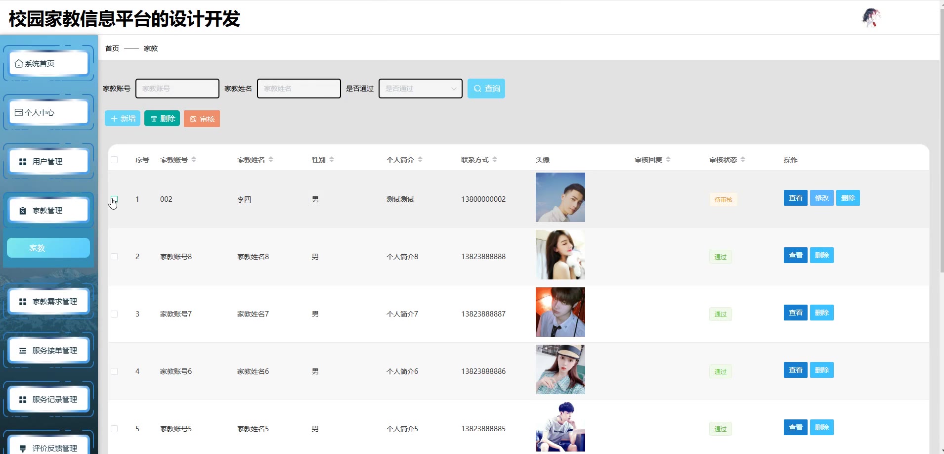Viewport: 944px width, 454px height.
Task: Click 查看 for 家教账号7
Action: pos(796,313)
